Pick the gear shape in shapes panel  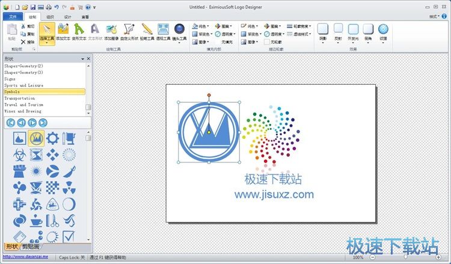coord(52,138)
